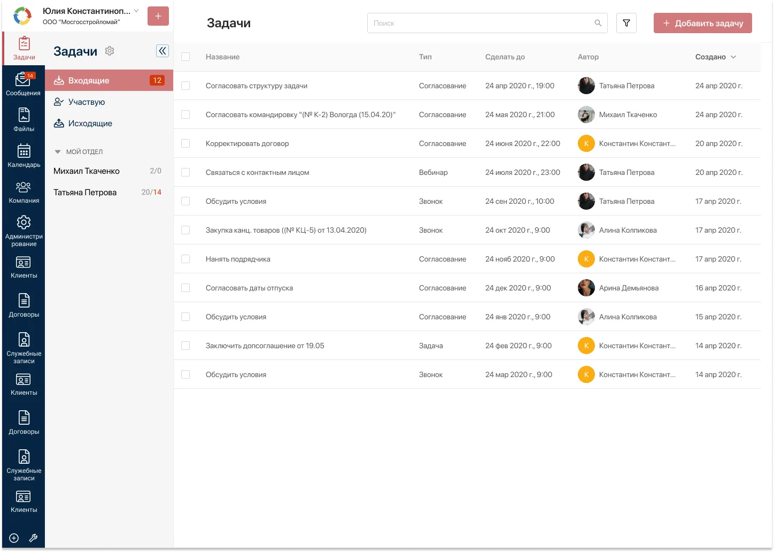
Task: Select the Исходящие folder
Action: click(109, 123)
